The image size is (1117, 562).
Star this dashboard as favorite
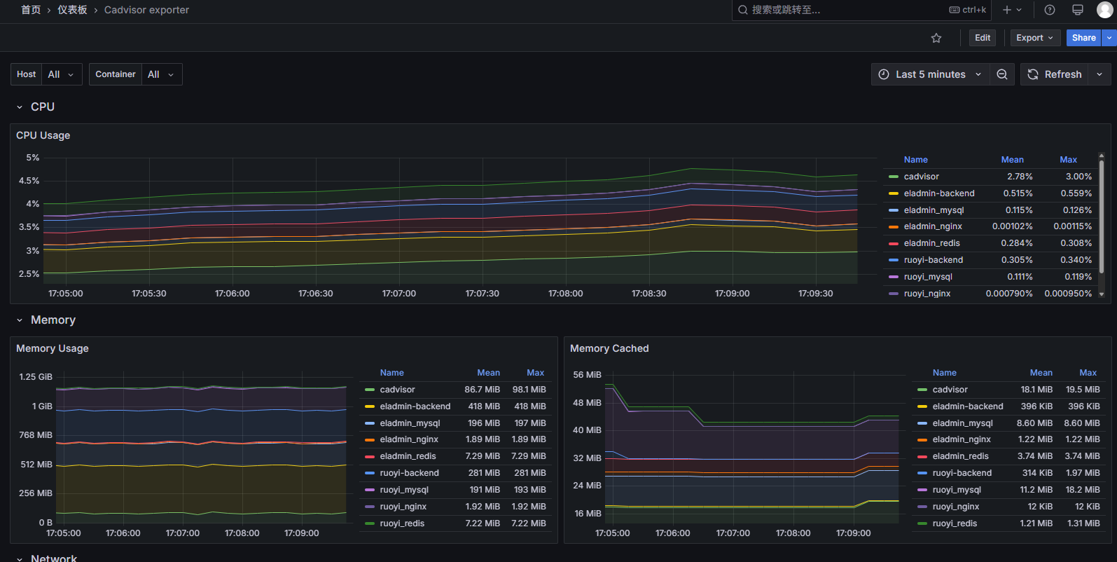click(936, 38)
